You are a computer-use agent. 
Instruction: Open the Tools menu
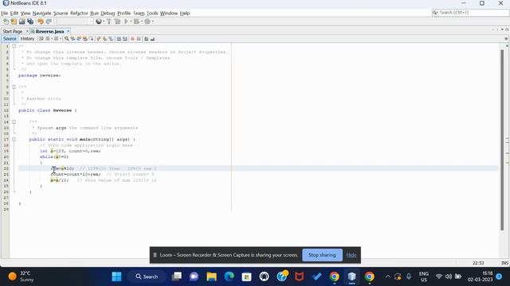(x=152, y=14)
